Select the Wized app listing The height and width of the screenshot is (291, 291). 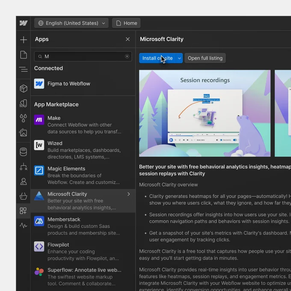coord(83,150)
